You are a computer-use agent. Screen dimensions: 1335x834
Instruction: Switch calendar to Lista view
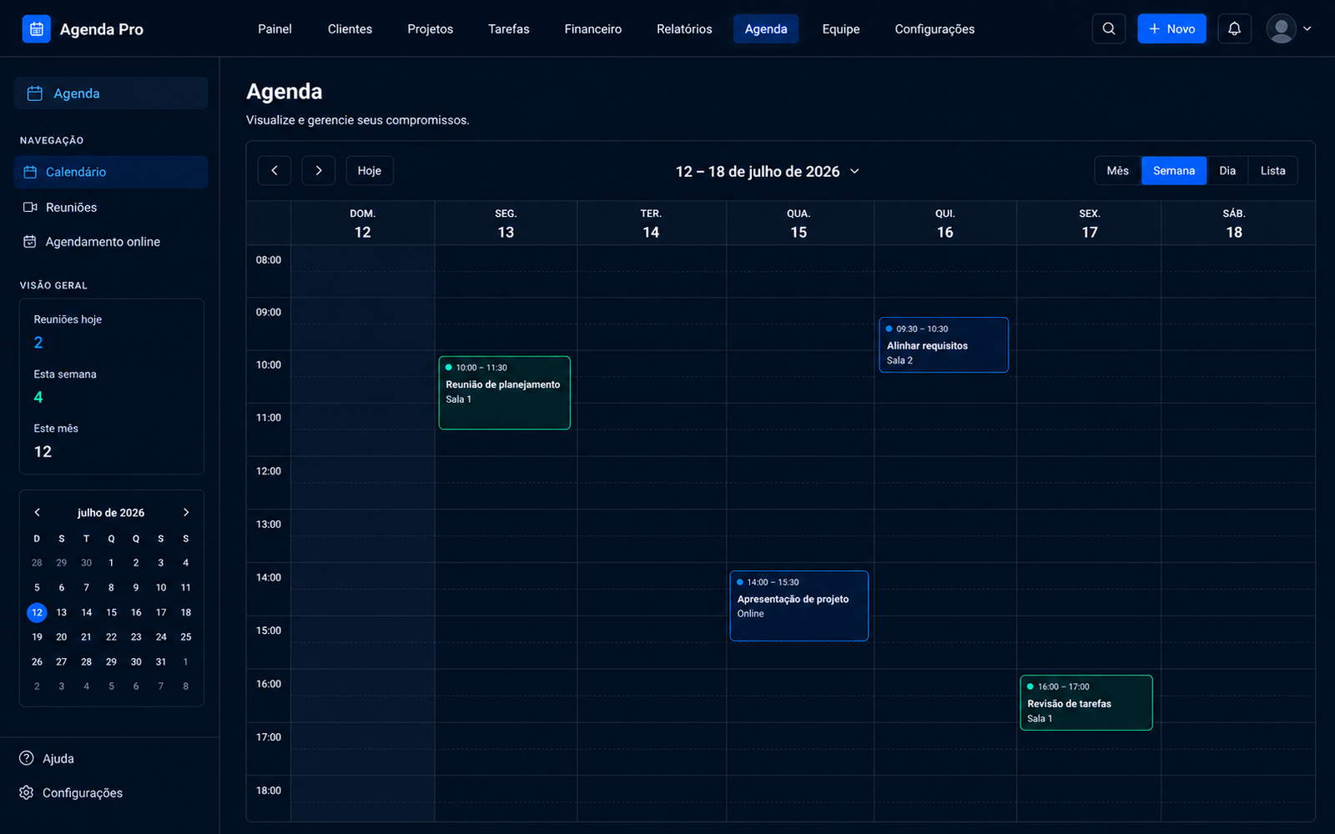pos(1272,170)
